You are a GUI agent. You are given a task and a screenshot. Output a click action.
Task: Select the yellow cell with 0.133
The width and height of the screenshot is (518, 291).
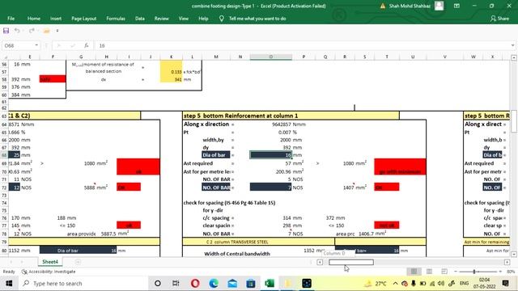(171, 72)
